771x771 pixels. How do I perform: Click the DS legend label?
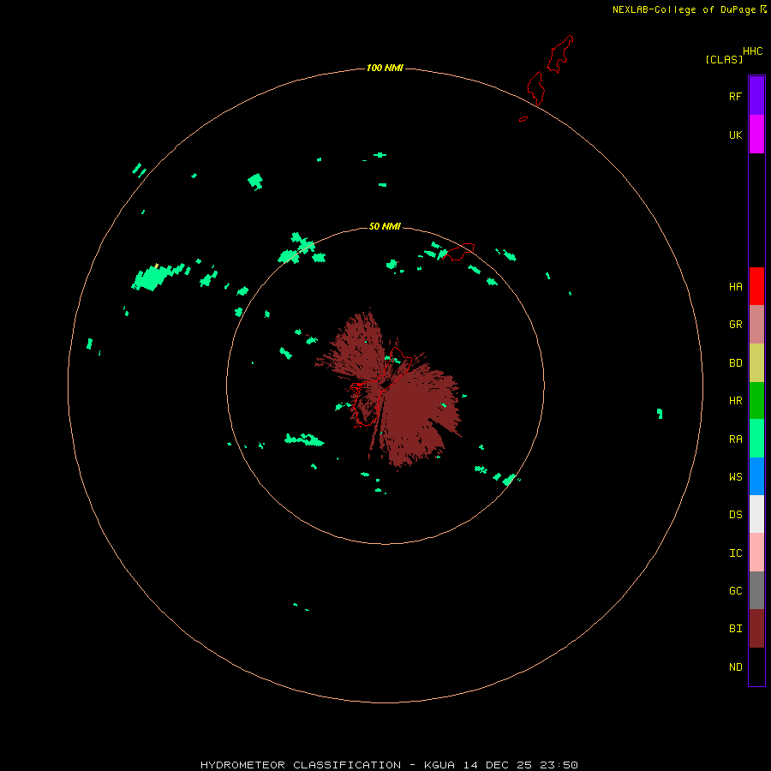click(x=735, y=515)
